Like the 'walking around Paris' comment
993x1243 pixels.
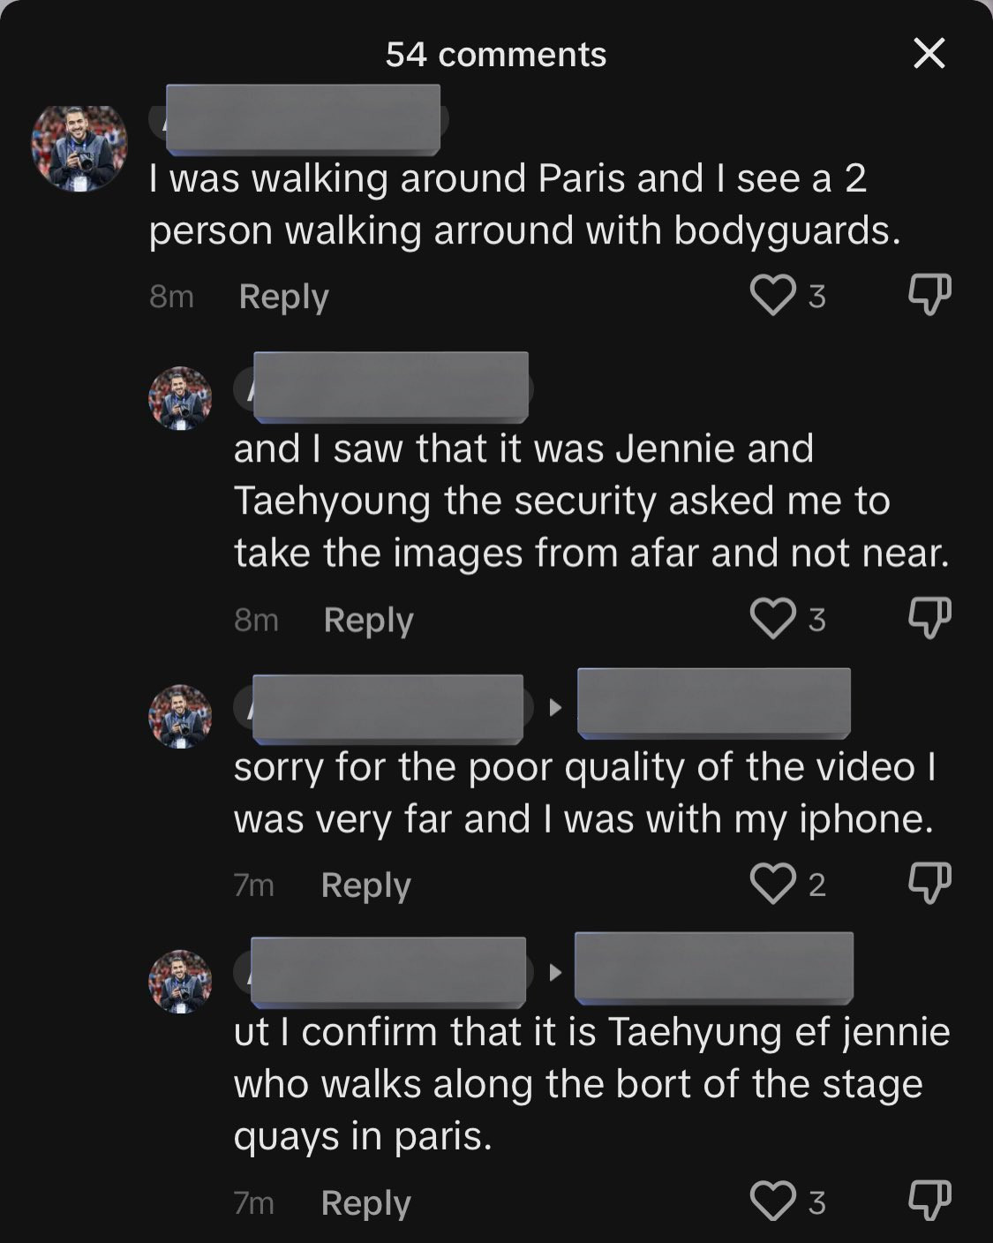772,295
